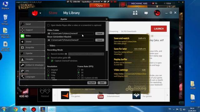Open the Overwolf logo dropdown arrow

[40, 13]
